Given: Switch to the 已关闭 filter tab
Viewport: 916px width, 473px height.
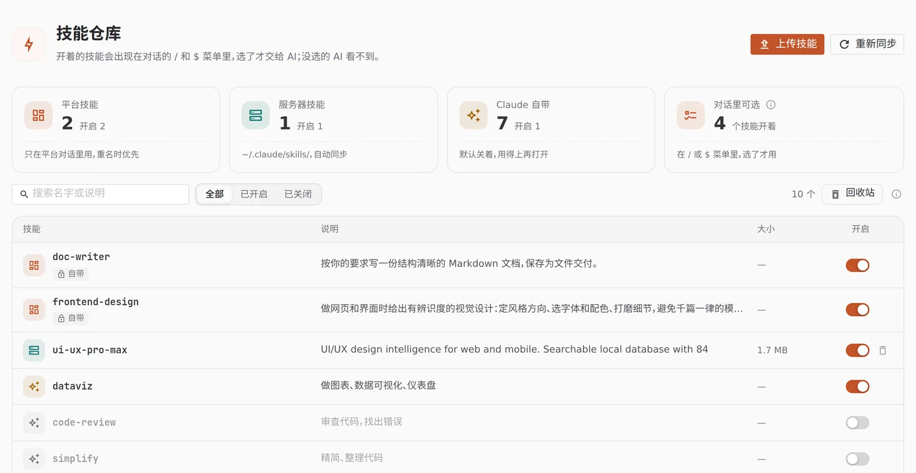Looking at the screenshot, I should click(x=298, y=194).
